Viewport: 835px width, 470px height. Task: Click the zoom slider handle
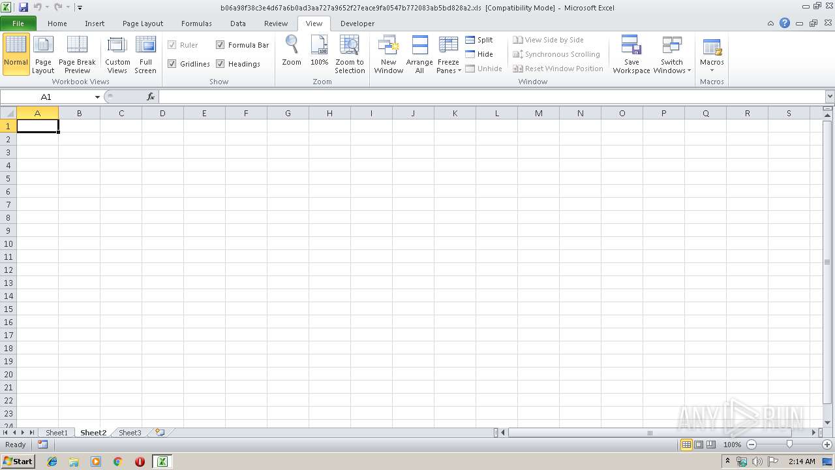point(789,445)
